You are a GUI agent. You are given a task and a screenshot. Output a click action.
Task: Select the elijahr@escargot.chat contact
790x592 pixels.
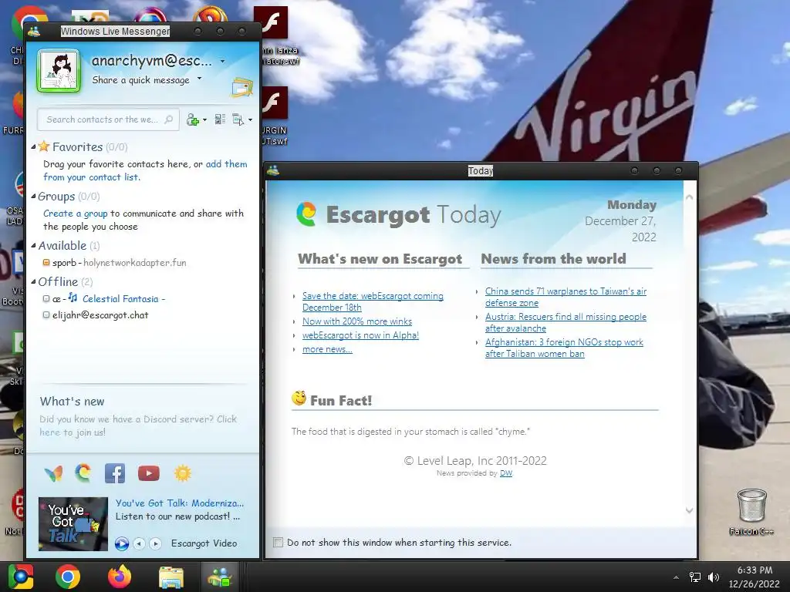(x=96, y=315)
